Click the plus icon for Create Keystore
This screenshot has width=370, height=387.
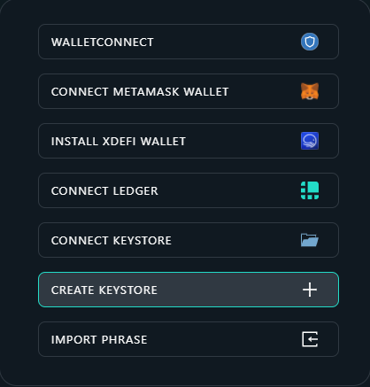(310, 290)
